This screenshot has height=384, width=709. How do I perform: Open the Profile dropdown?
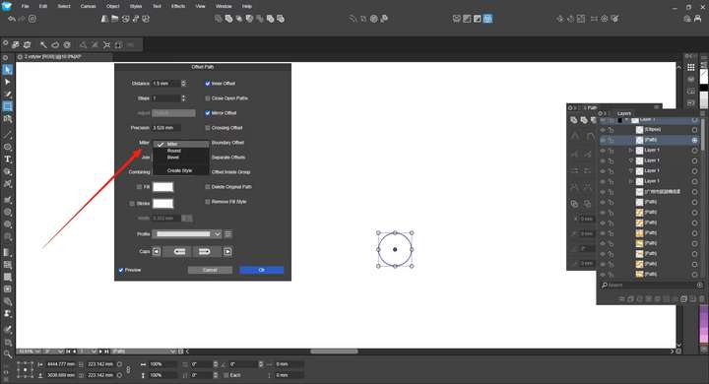(186, 233)
